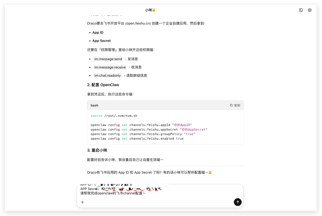Click the bash language label
Viewport: 322px width, 216px height.
click(x=95, y=105)
